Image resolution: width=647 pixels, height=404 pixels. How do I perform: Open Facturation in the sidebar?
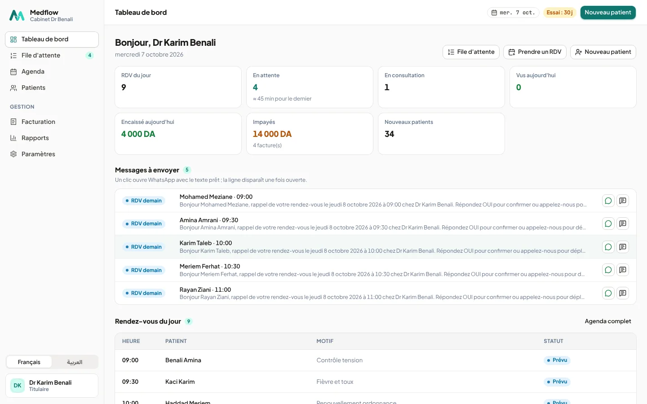[x=52, y=122]
